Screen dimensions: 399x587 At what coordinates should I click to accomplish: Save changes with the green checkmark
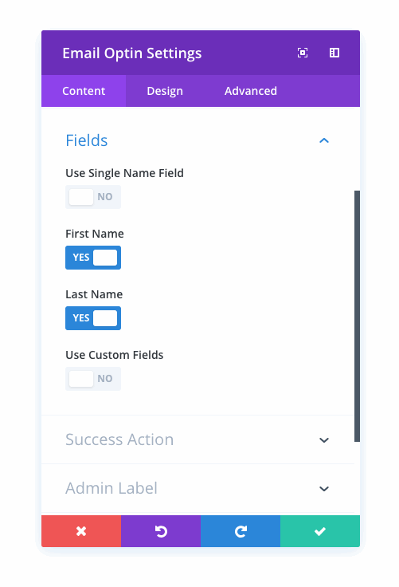tap(320, 531)
